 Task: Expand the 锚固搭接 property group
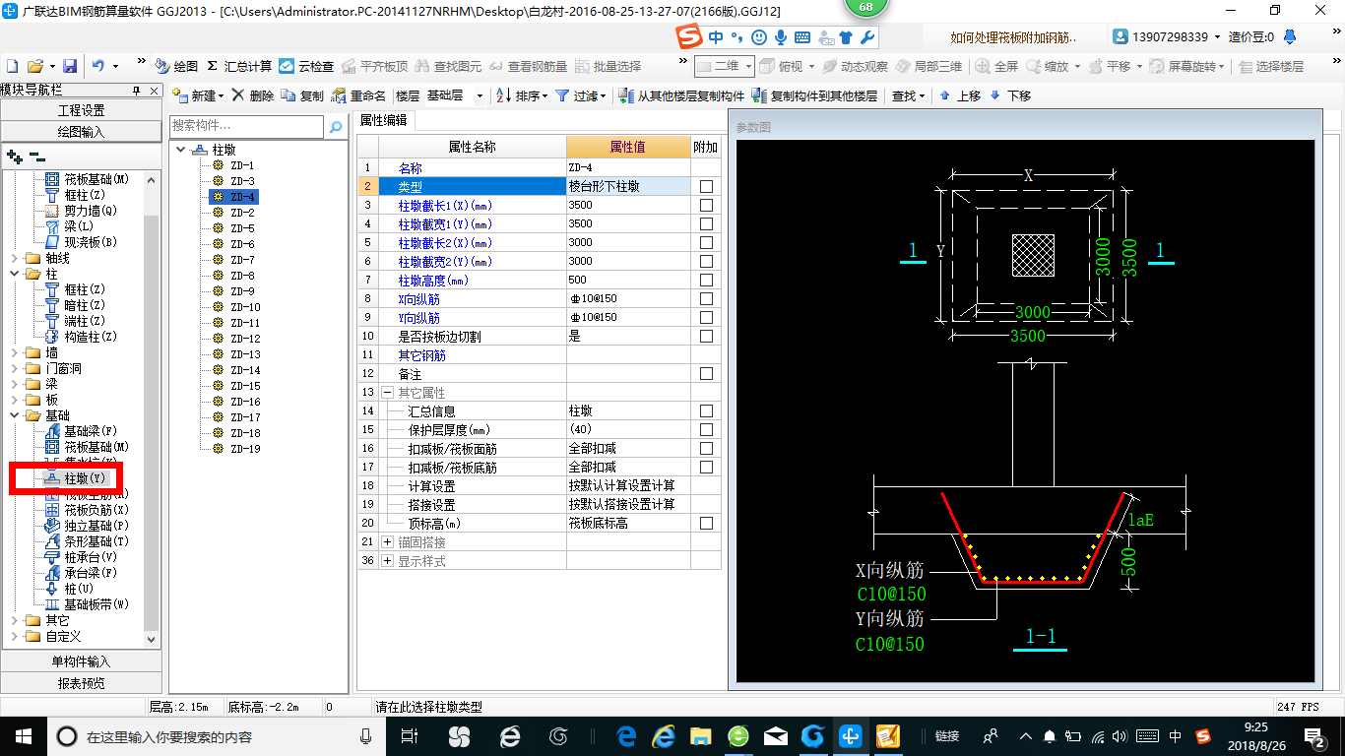[x=387, y=541]
